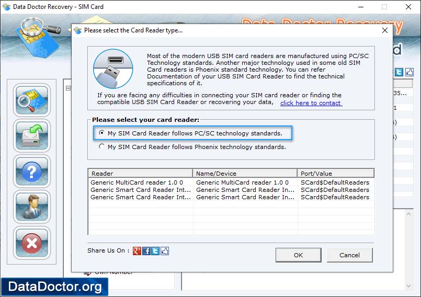The width and height of the screenshot is (421, 297).
Task: Click the dialog title bar app icon
Action: [77, 30]
